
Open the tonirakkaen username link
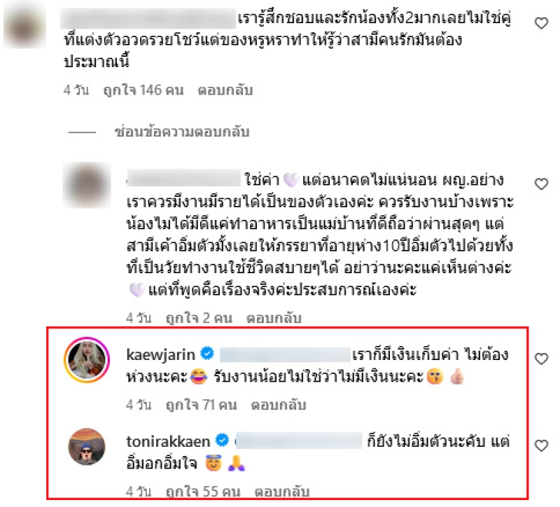pyautogui.click(x=168, y=442)
